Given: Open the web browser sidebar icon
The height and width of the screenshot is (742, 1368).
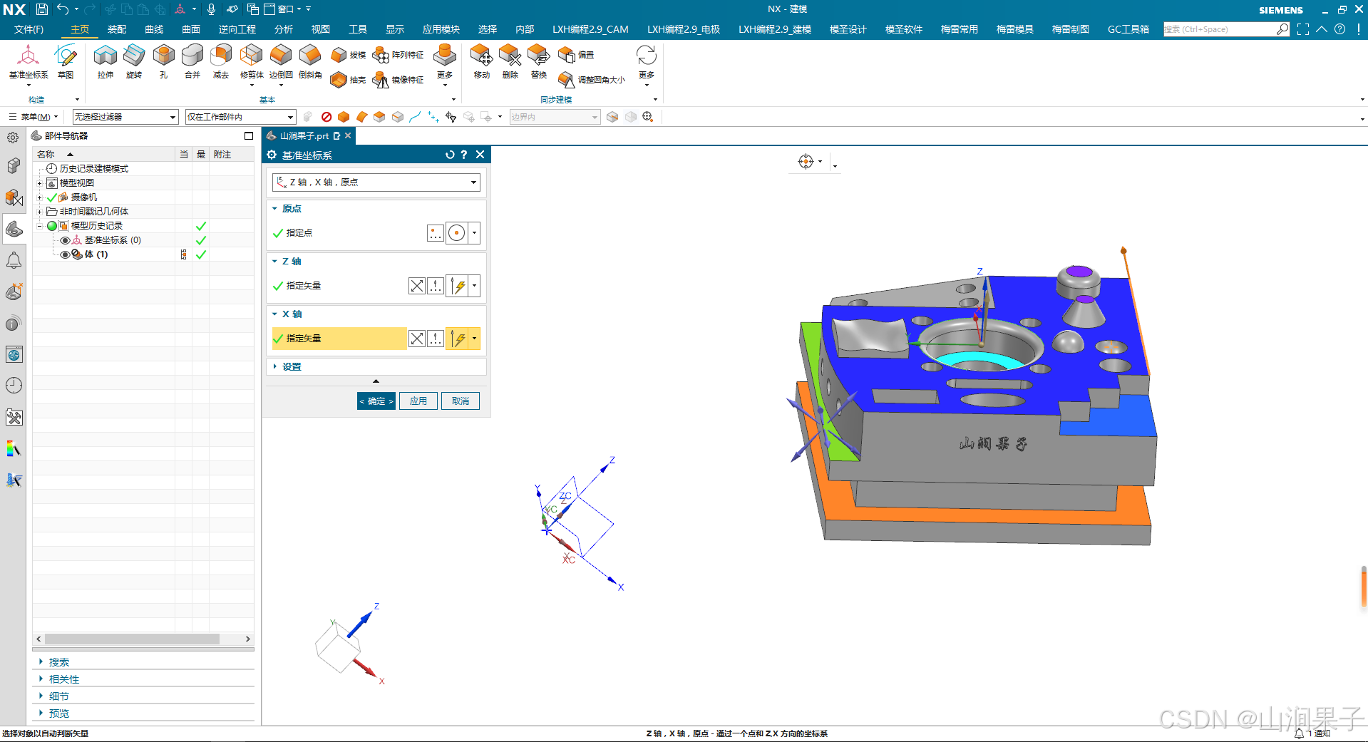Looking at the screenshot, I should 14,354.
